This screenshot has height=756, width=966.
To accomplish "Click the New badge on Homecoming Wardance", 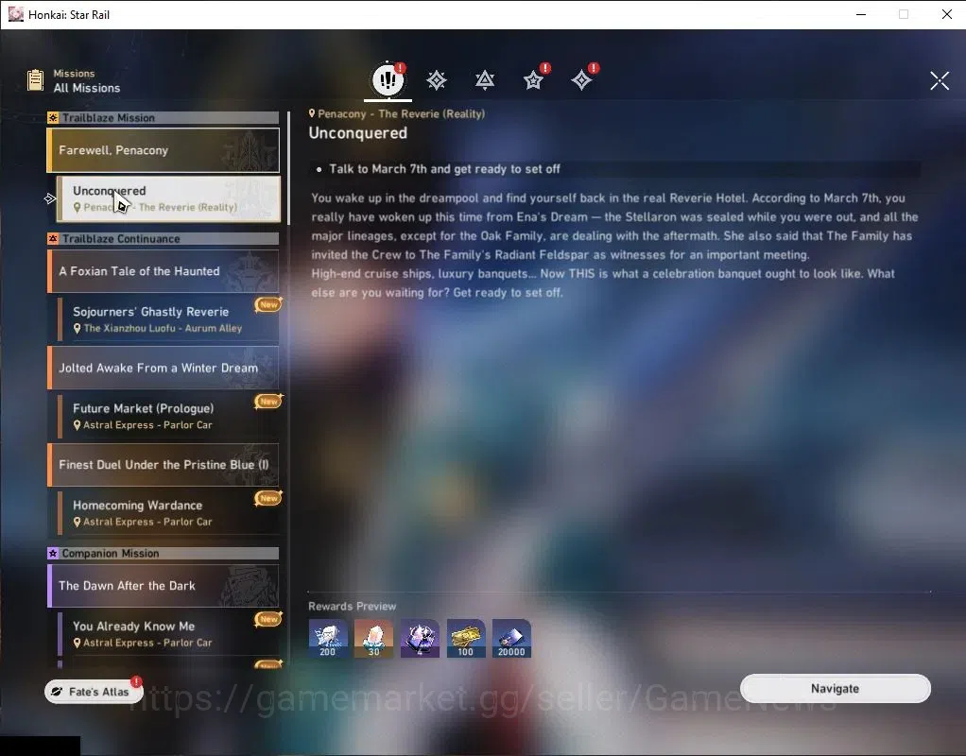I will 268,498.
